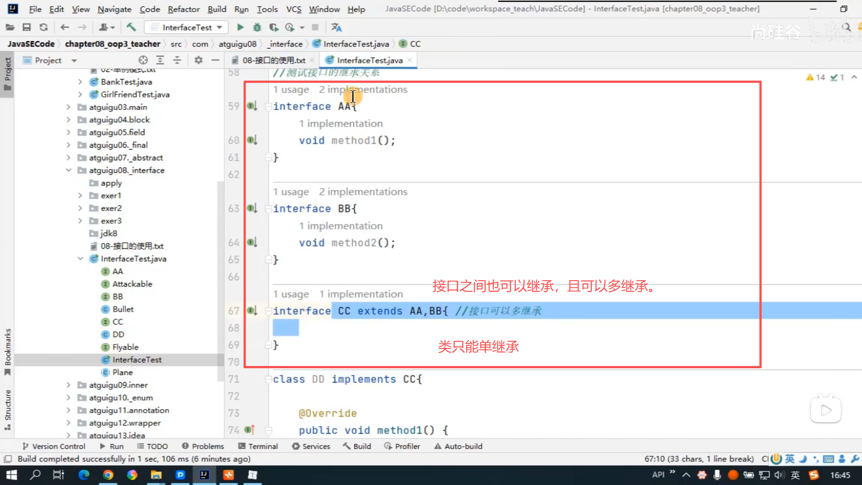This screenshot has width=862, height=485.
Task: Expand the atguigu09.inner package
Action: 69,385
